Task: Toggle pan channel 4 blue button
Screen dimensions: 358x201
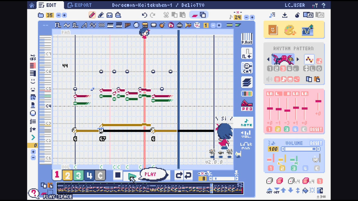Action: pos(295,130)
